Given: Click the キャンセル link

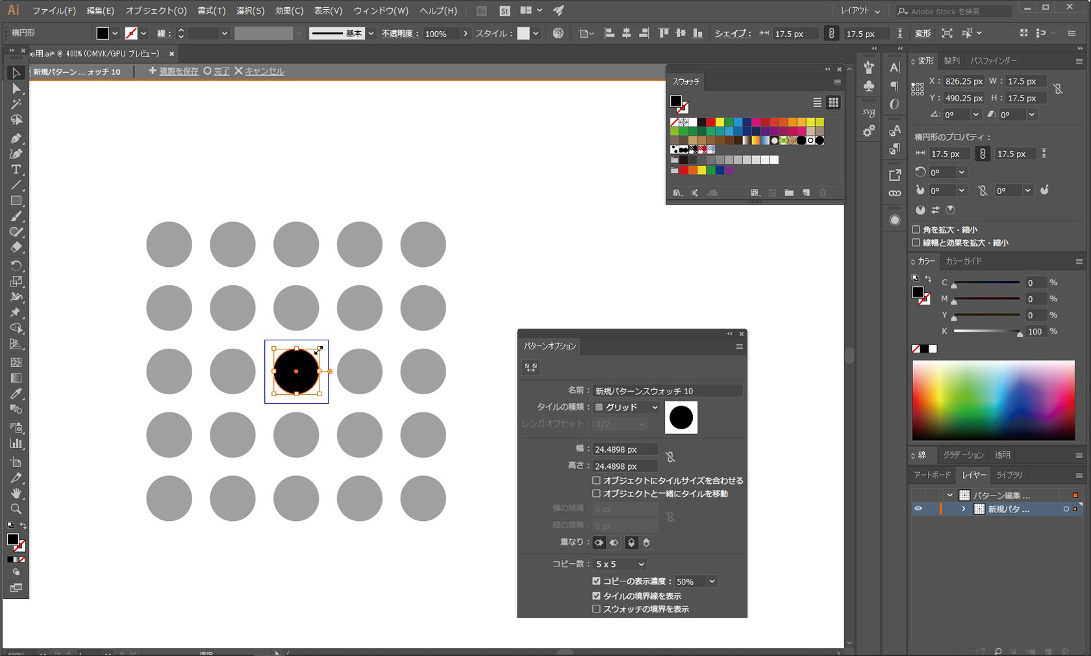Looking at the screenshot, I should pyautogui.click(x=263, y=71).
